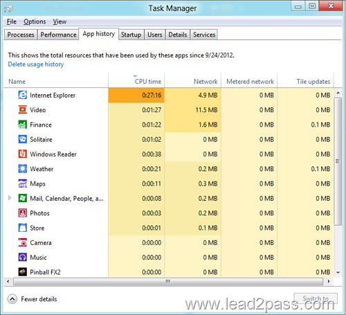Viewport: 346px width, 315px height.
Task: Click the 0:01:02 CPU time cell
Action: (x=136, y=139)
